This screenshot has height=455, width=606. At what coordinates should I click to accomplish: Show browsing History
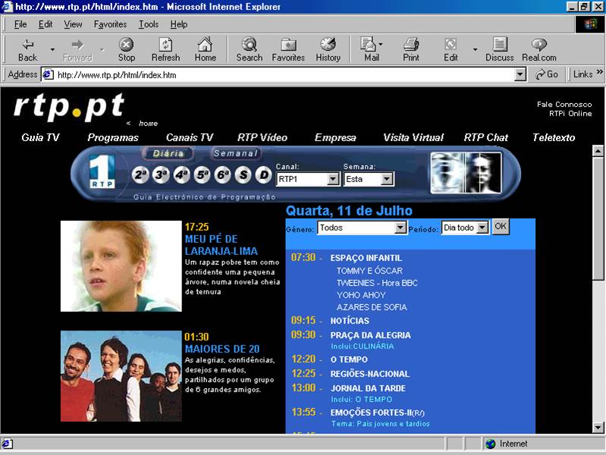328,50
